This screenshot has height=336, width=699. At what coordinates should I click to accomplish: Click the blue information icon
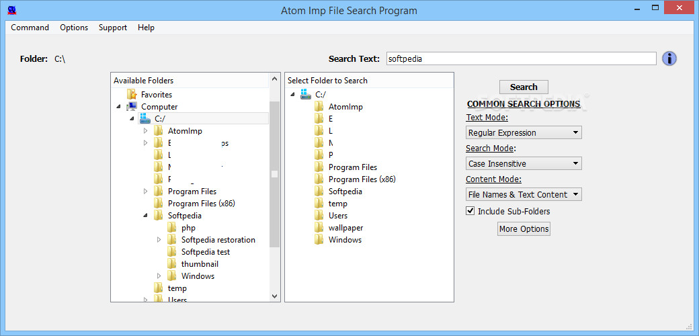(x=669, y=58)
